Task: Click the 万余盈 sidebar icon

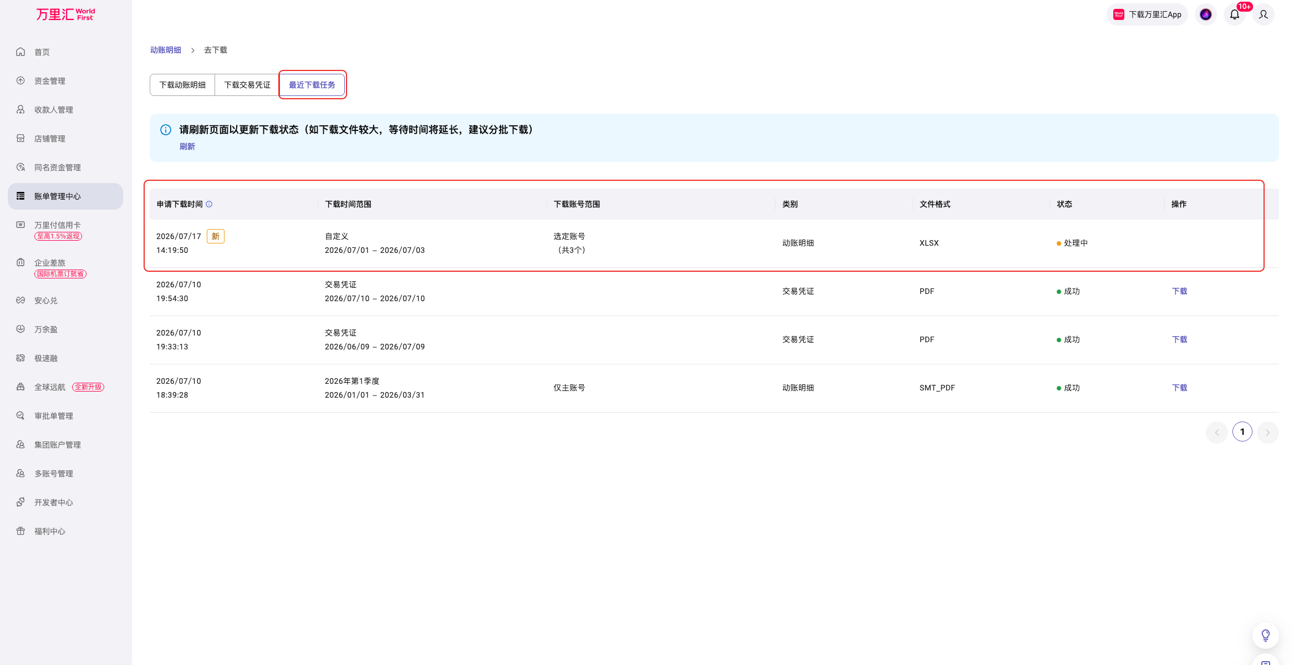Action: point(21,329)
